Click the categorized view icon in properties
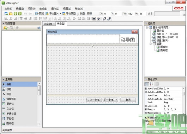 [x=147, y=84]
